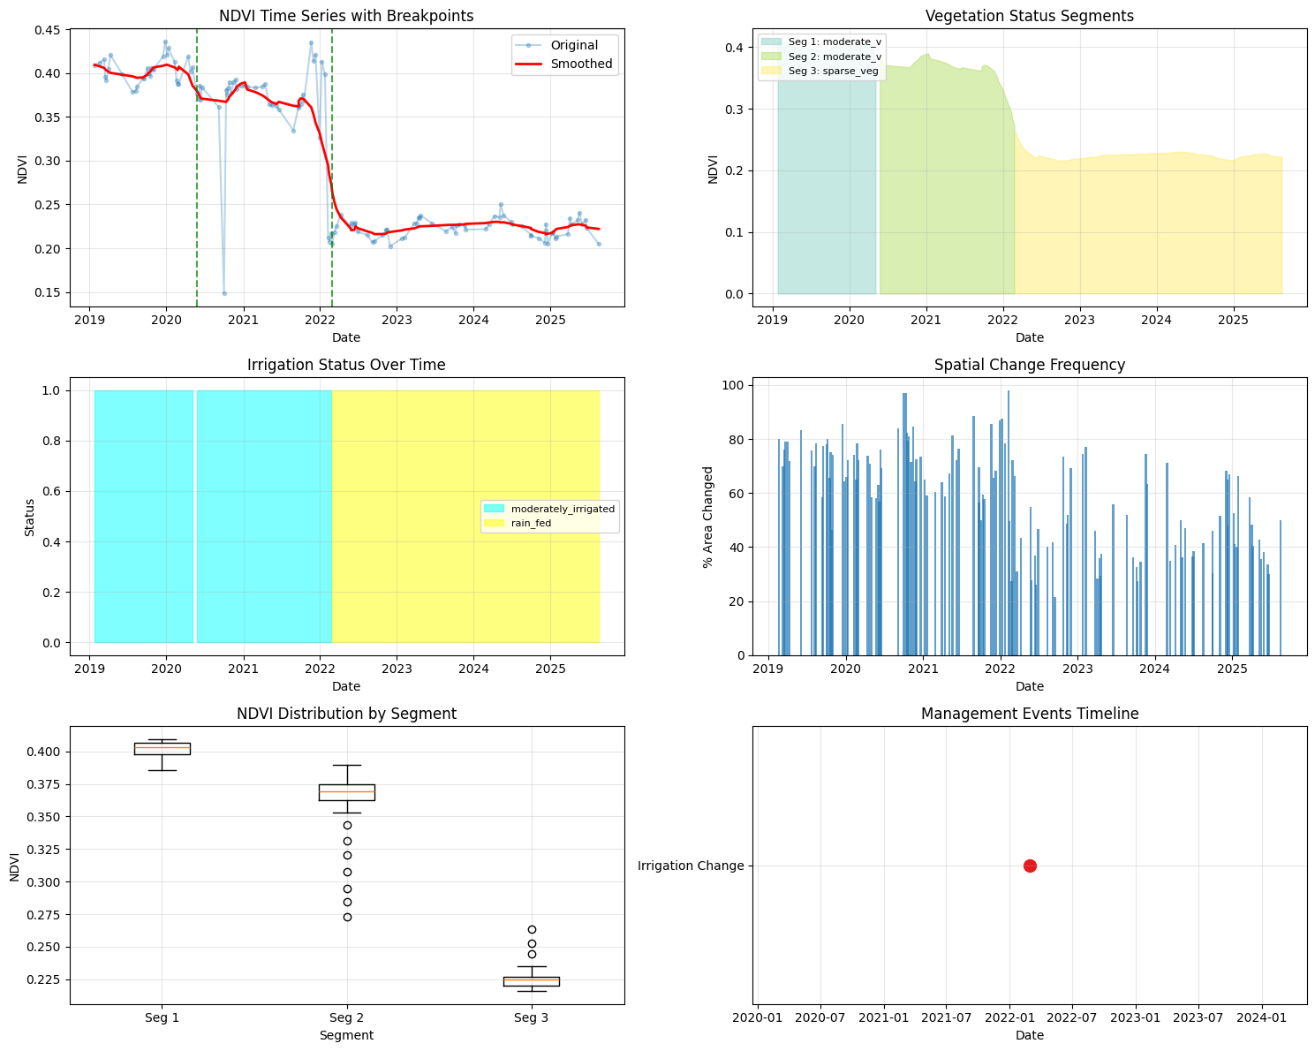This screenshot has width=1315, height=1051.
Task: Click the "Irrigation Status Over Time" title
Action: tap(346, 365)
